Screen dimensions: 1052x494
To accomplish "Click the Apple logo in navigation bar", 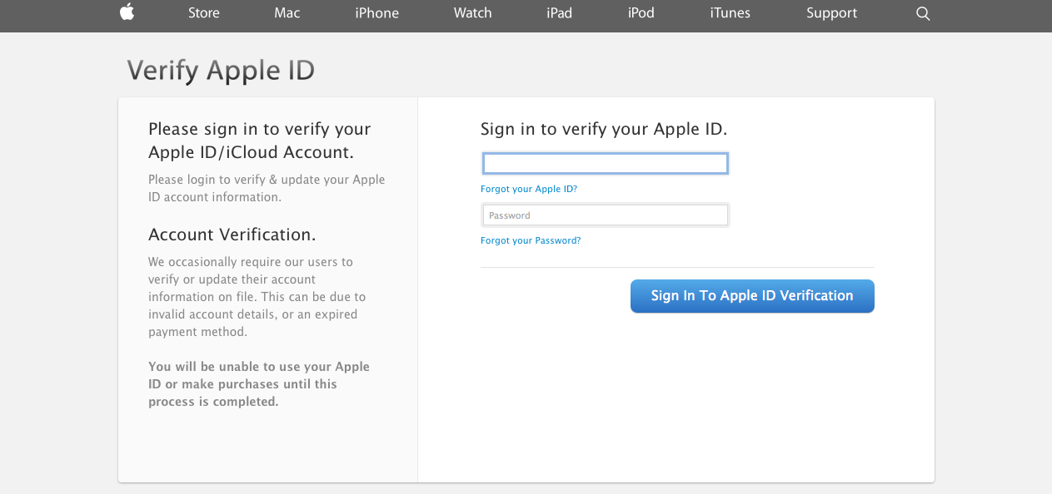I will point(127,12).
